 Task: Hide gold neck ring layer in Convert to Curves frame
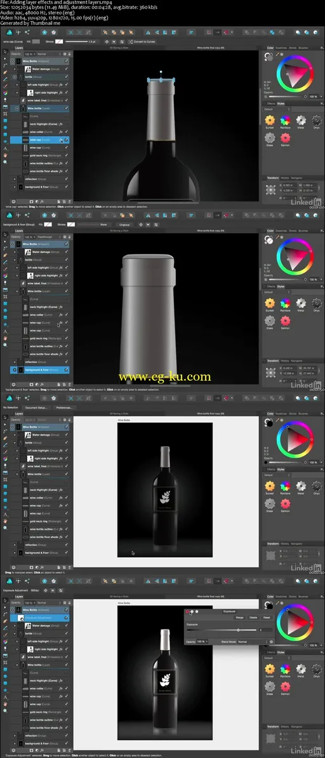pos(66,155)
